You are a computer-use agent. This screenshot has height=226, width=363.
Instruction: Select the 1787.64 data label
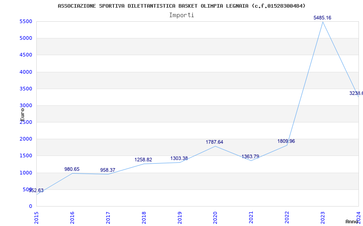coord(214,142)
